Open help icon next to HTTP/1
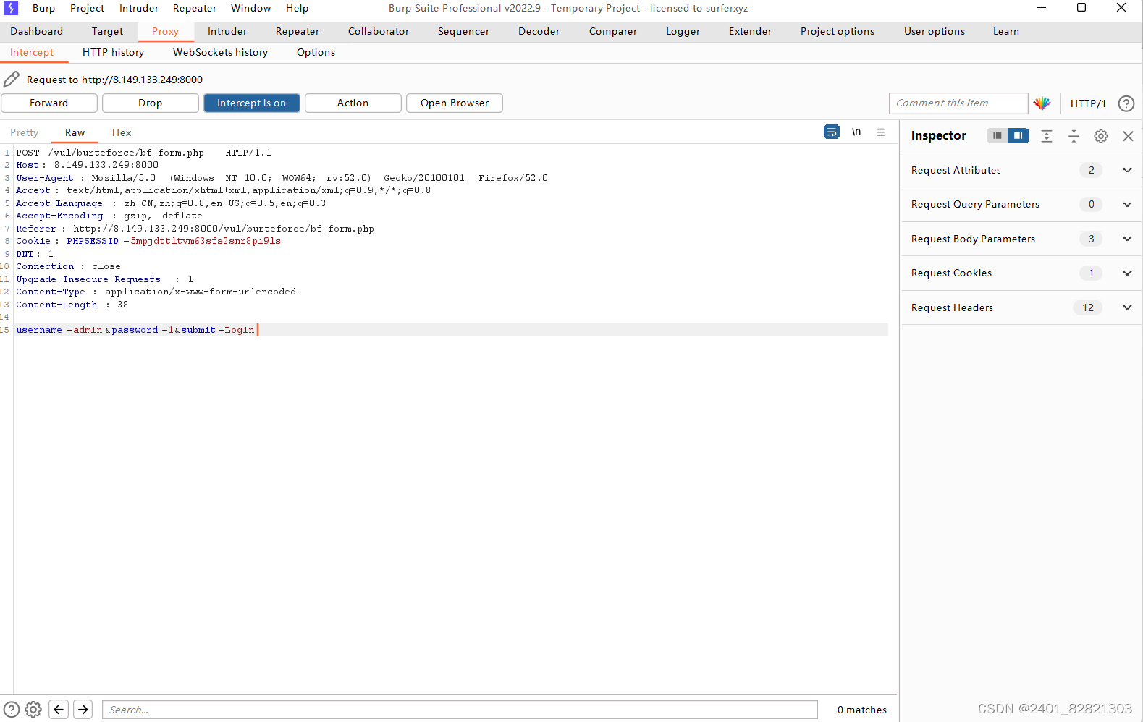The height and width of the screenshot is (722, 1143). 1126,103
